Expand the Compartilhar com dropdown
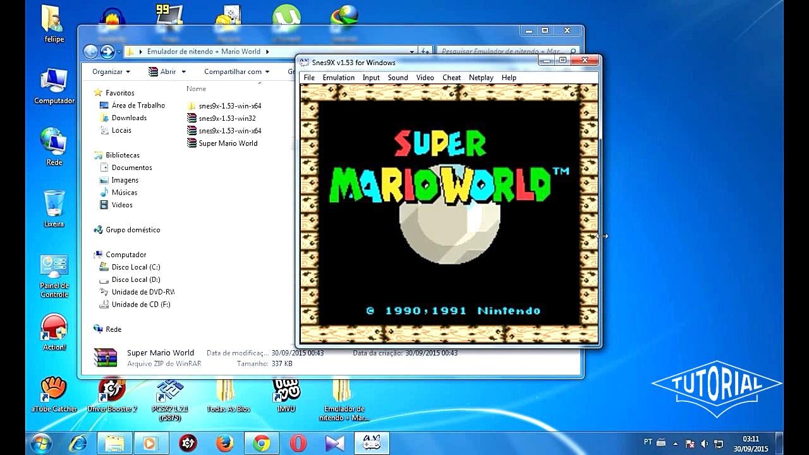The height and width of the screenshot is (455, 809). 236,72
